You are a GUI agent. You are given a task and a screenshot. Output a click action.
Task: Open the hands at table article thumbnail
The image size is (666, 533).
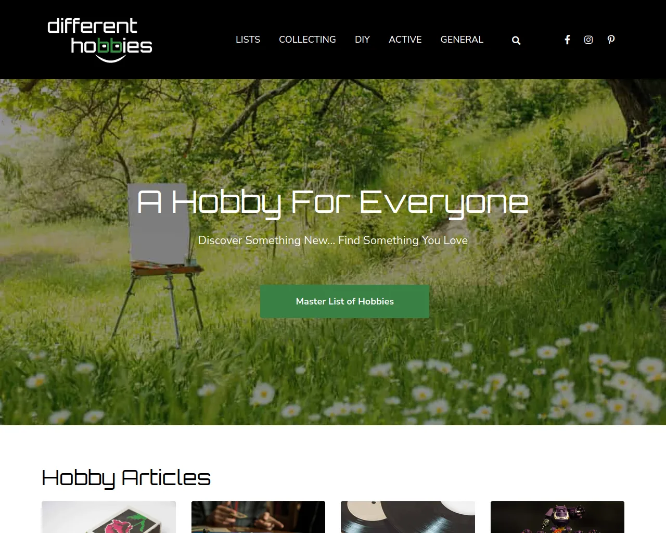pos(258,517)
